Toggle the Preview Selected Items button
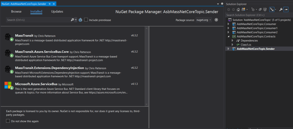The width and height of the screenshot is (293, 129). pos(286,9)
